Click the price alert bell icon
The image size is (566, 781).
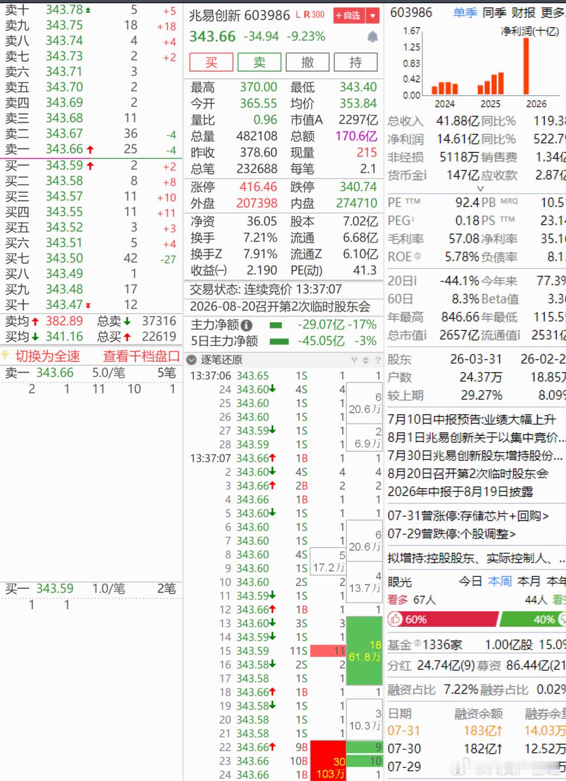[372, 37]
